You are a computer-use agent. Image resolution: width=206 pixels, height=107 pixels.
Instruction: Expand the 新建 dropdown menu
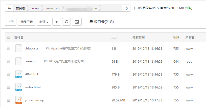44,22
